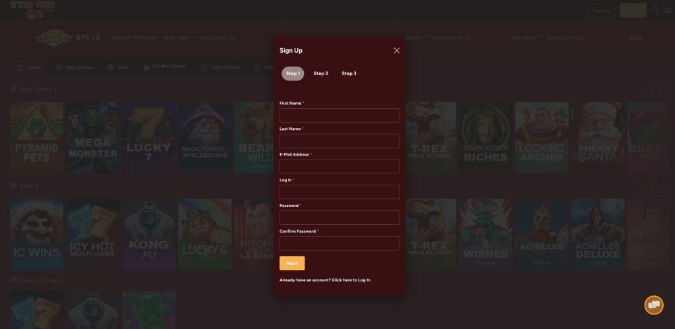Open the Icy Hot Multi-Game thumbnail in Slots row
This screenshot has height=329, width=675.
coord(92,234)
